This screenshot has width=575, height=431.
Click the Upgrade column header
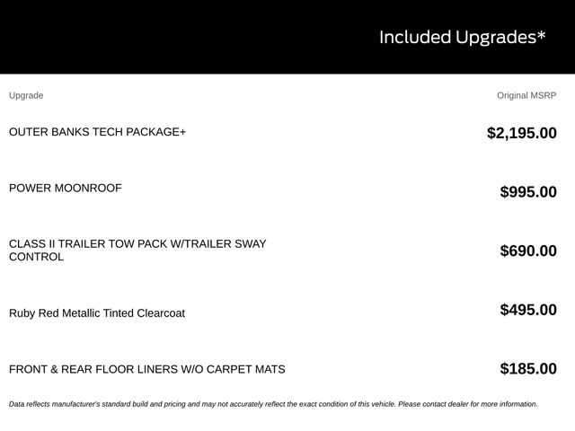coord(26,95)
